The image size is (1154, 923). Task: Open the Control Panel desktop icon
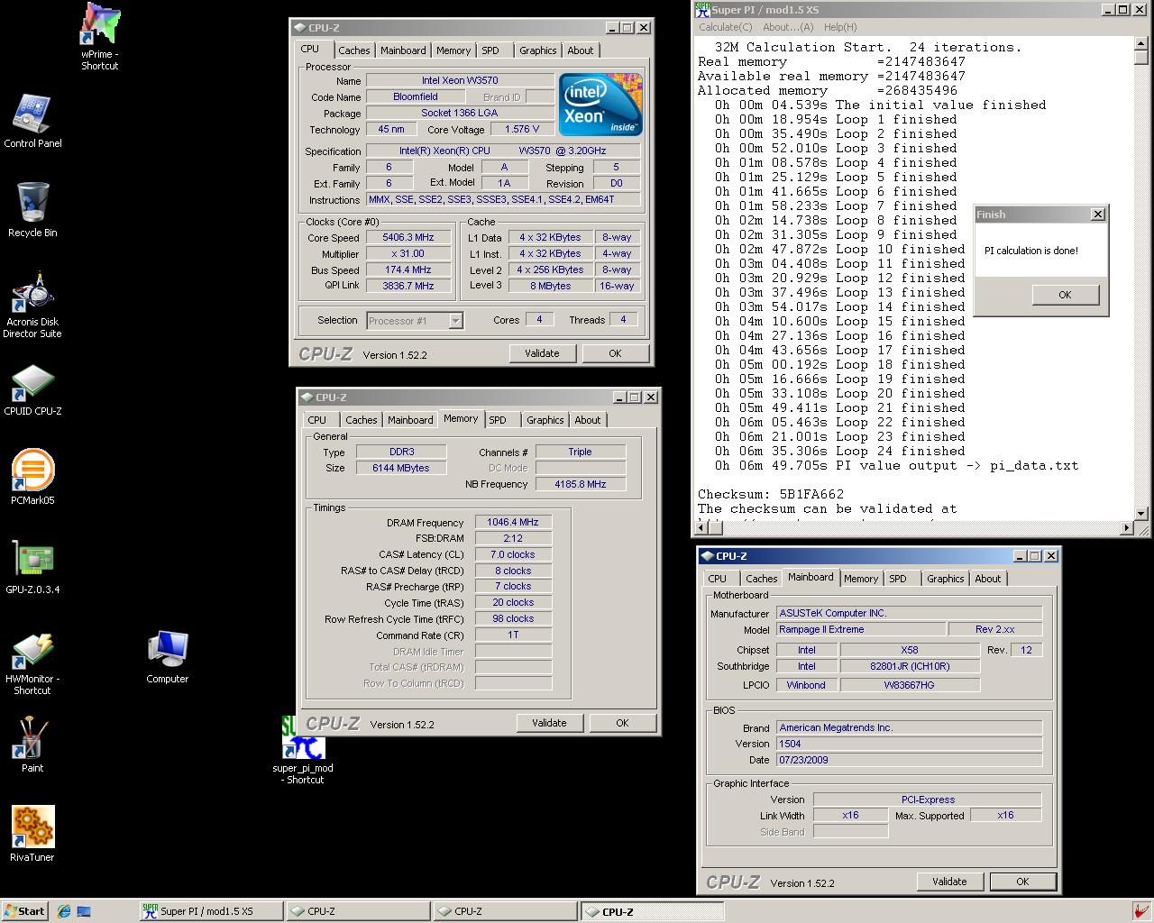(32, 121)
